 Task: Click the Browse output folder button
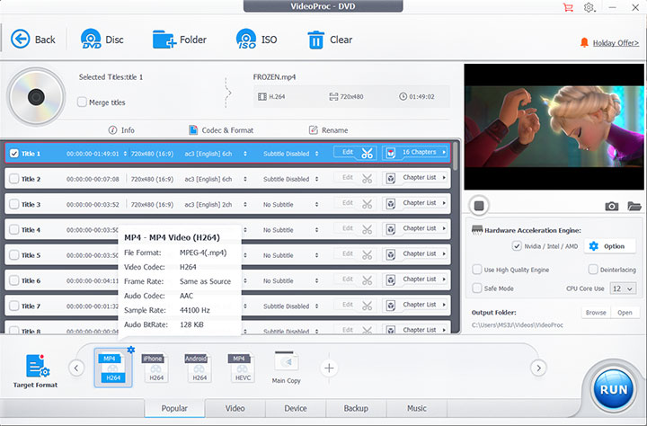click(596, 313)
